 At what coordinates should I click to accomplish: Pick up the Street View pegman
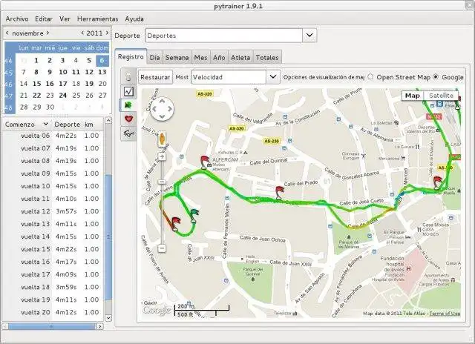click(162, 139)
